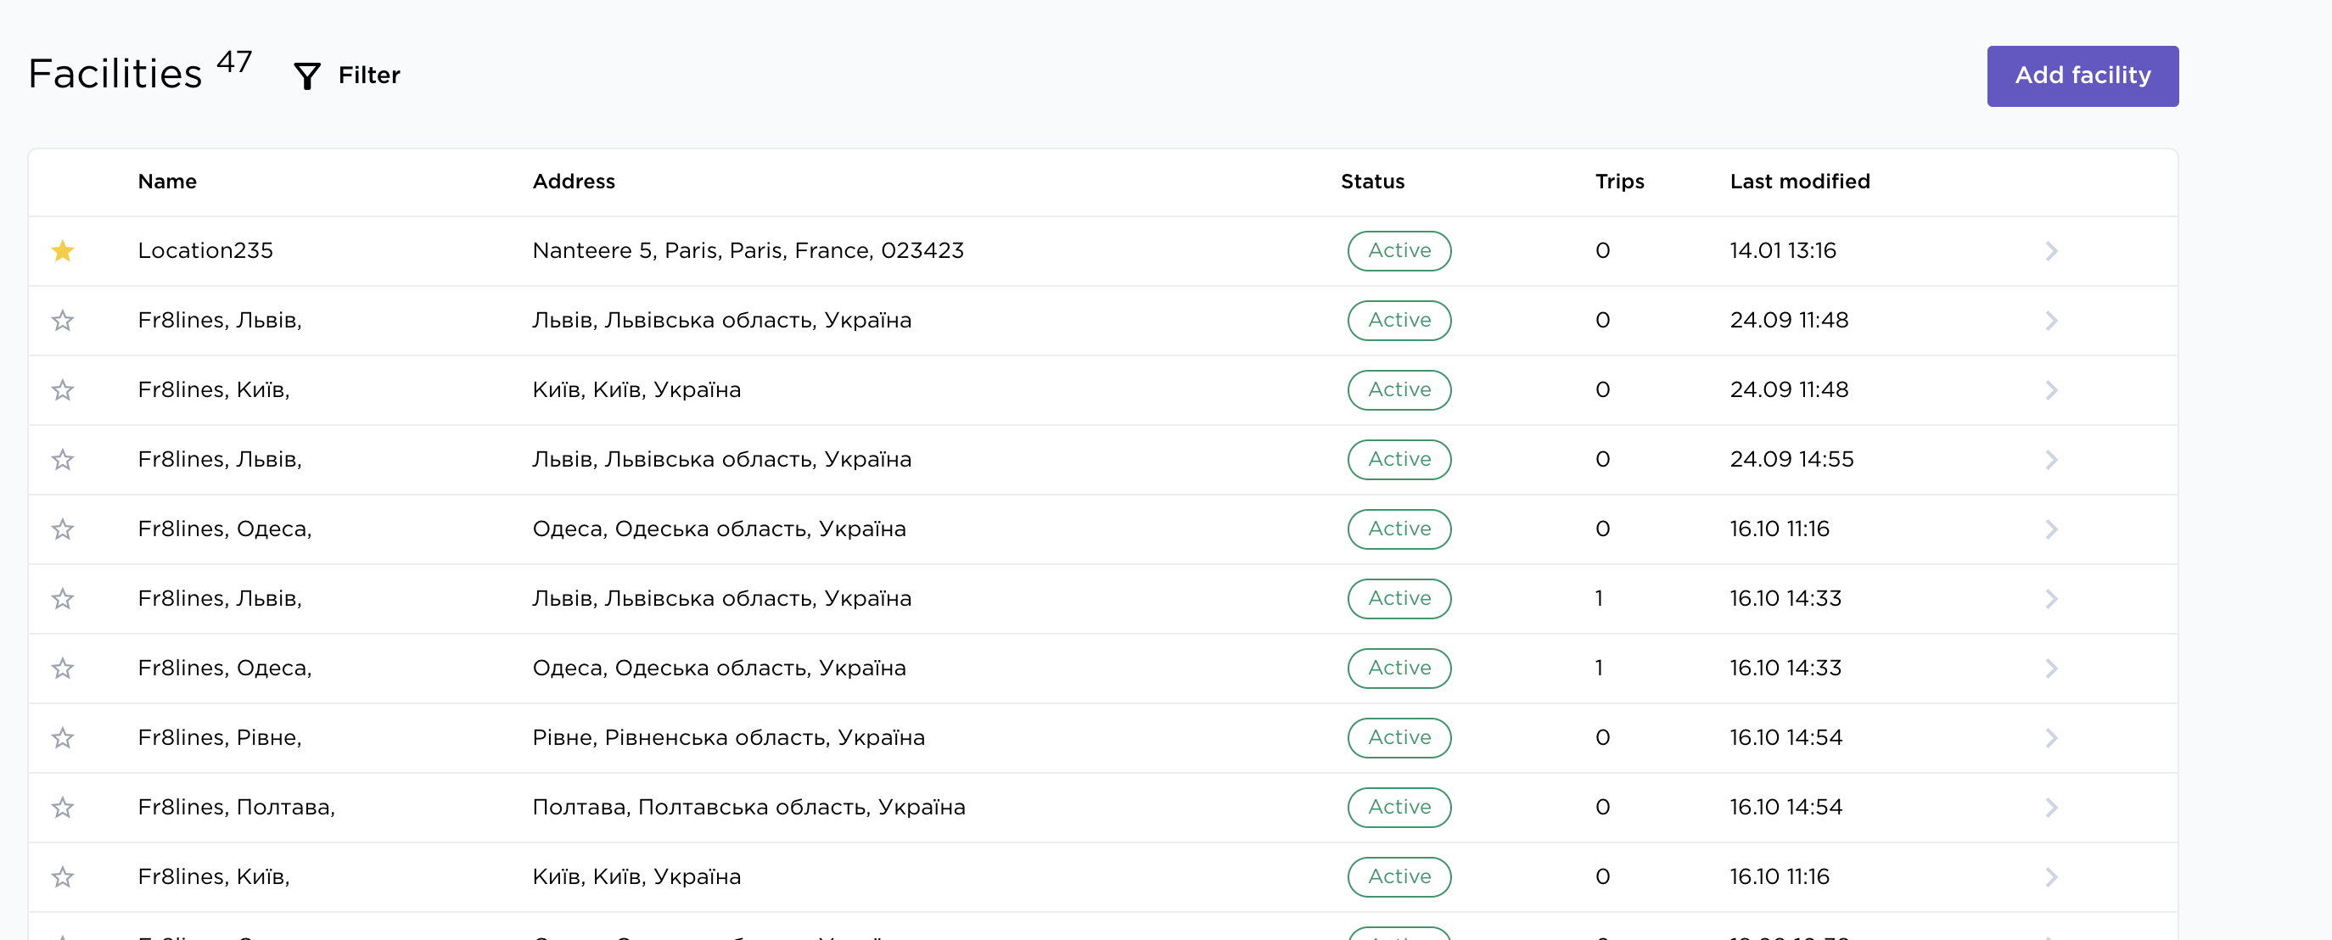This screenshot has height=940, width=2332.
Task: Star Fr8lines Одеса row modified 16.10 11:16
Action: (63, 529)
